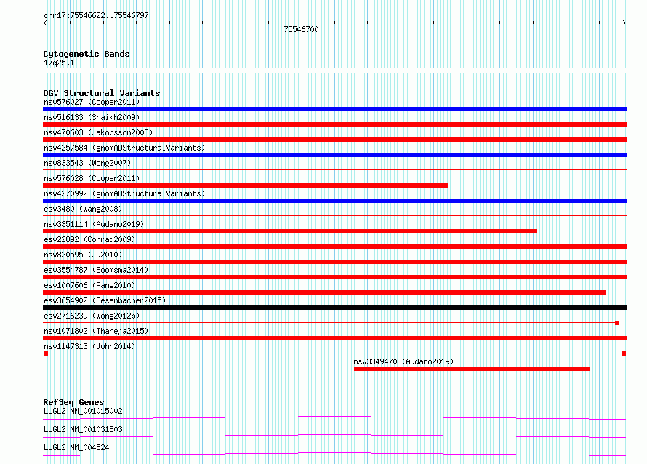647x464 pixels.
Task: Click the red bar below esv1007606
Action: pyautogui.click(x=324, y=292)
